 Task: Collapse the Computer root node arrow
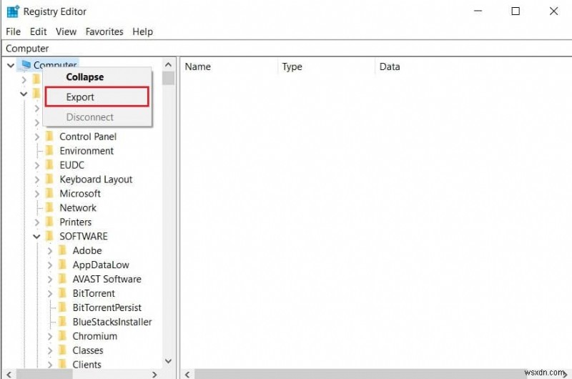pyautogui.click(x=11, y=65)
